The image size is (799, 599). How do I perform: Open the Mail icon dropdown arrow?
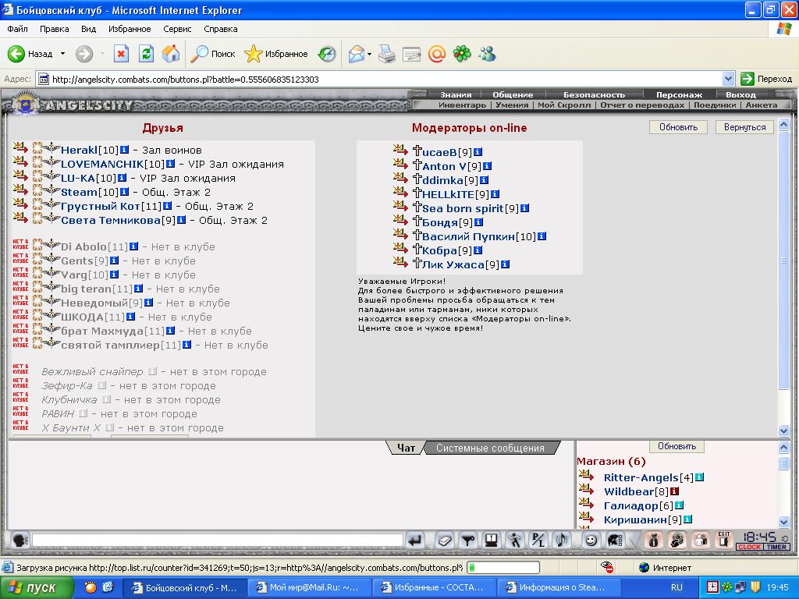pyautogui.click(x=369, y=54)
